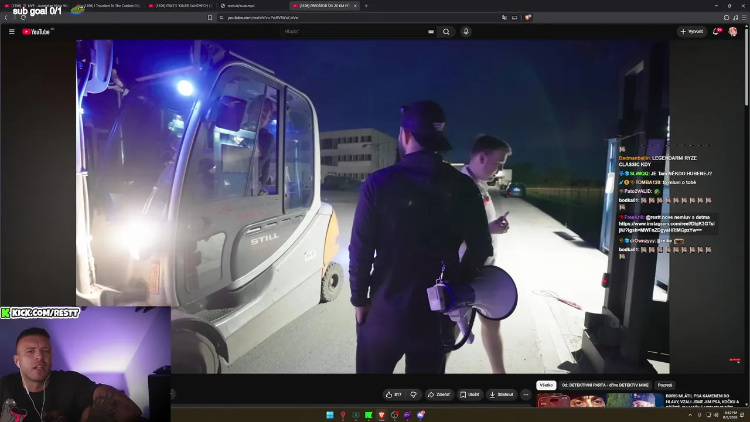Image resolution: width=750 pixels, height=422 pixels.
Task: Select the 'Od: DETEKTIVNÍ PARTA' filter chip
Action: click(x=605, y=385)
